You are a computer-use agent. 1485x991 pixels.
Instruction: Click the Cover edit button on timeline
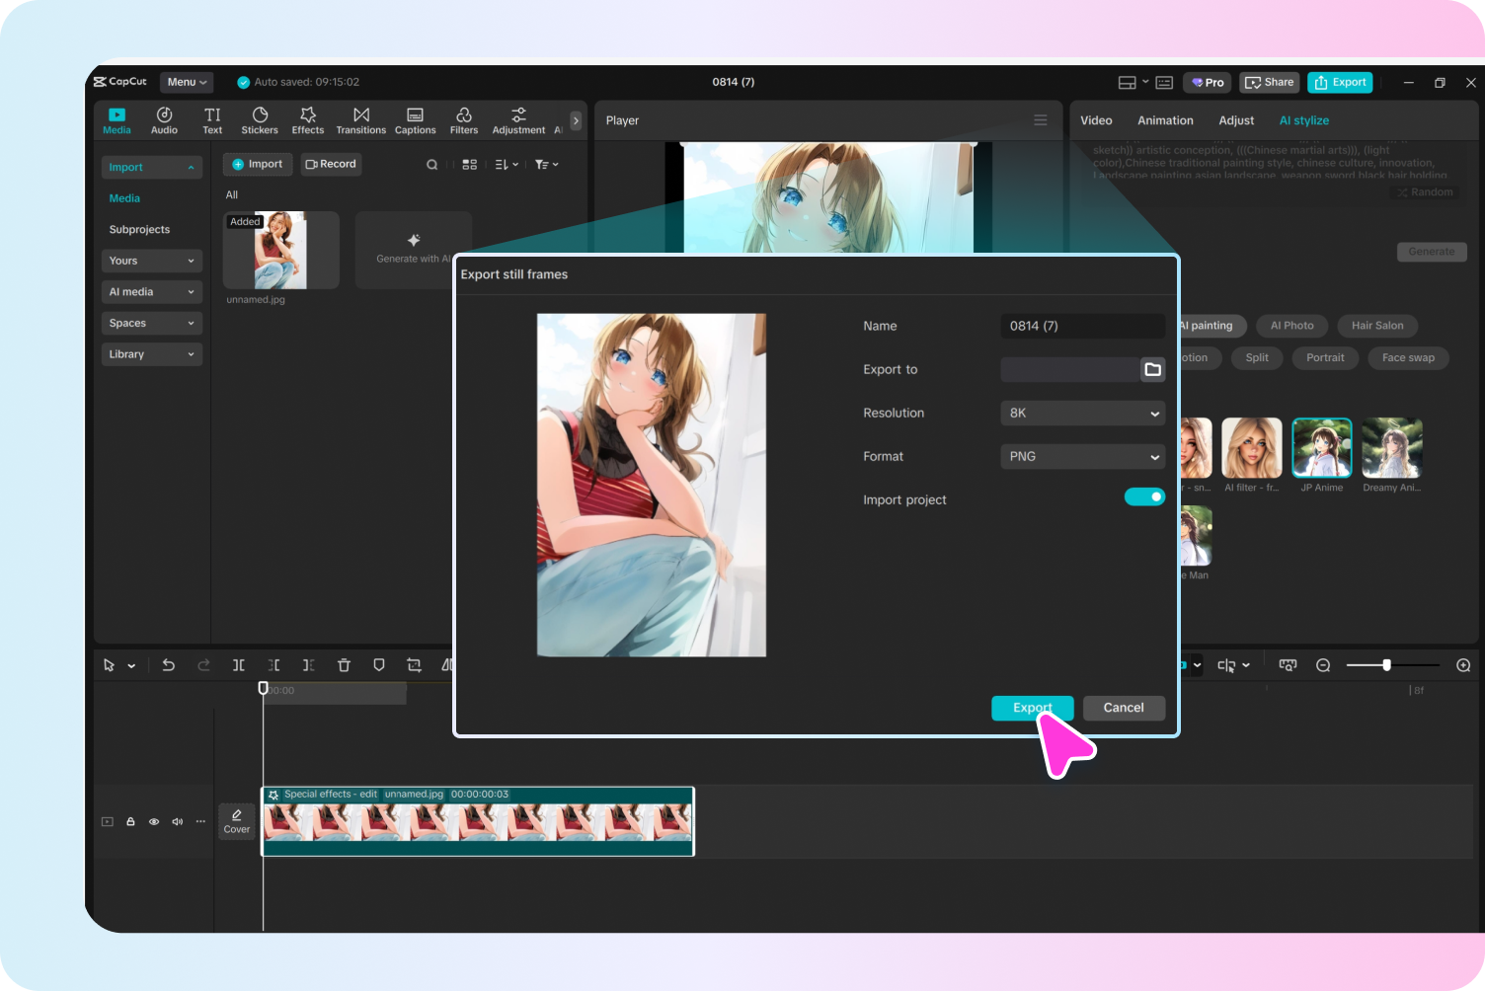click(x=237, y=821)
